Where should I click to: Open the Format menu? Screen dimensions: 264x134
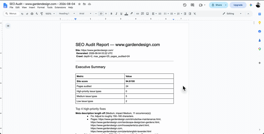point(41,8)
